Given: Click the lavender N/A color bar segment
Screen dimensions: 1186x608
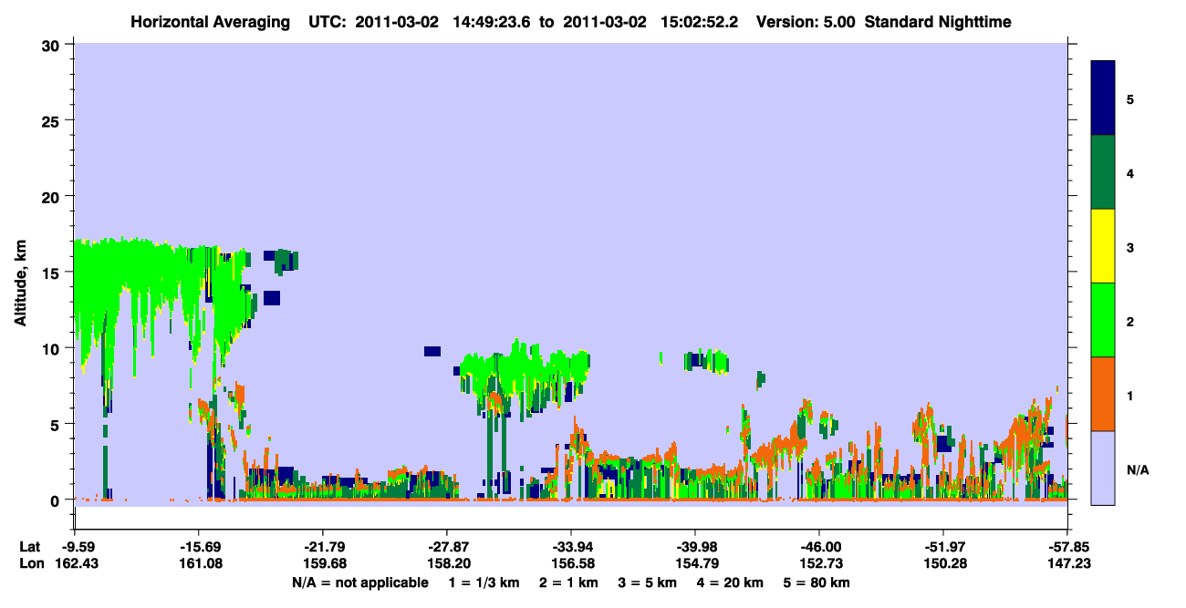Looking at the screenshot, I should [1103, 468].
